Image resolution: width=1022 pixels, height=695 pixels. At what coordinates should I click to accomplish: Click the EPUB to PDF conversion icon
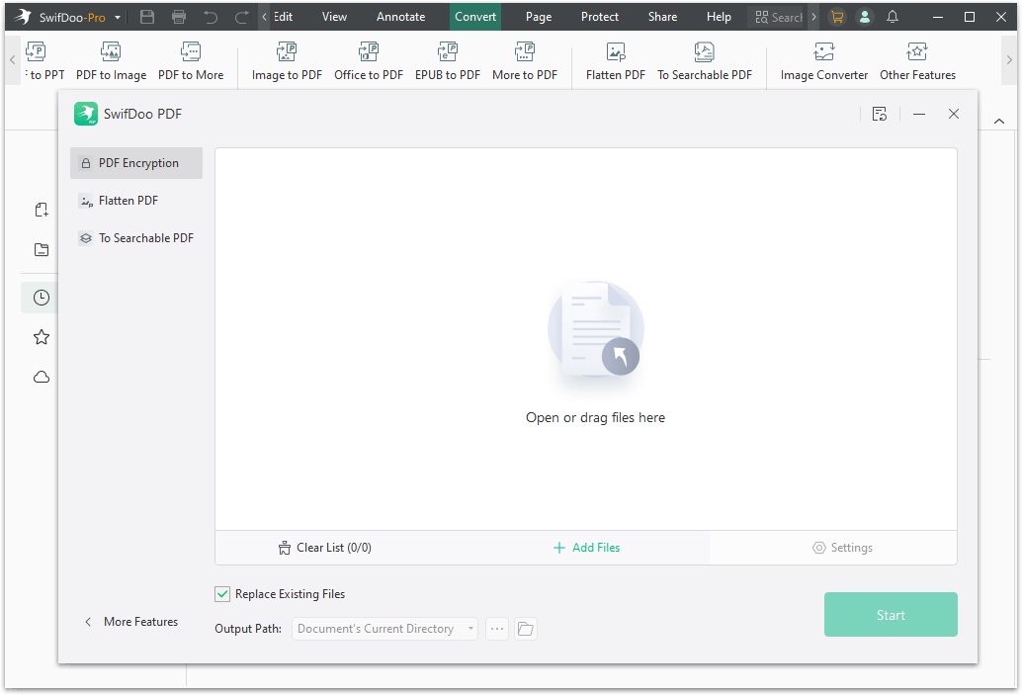[447, 61]
